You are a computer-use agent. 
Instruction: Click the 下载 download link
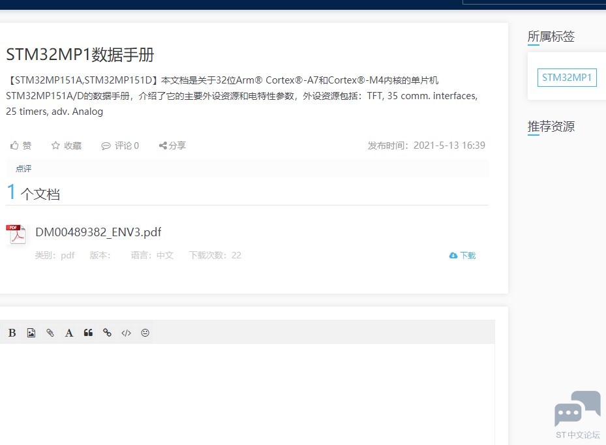[x=468, y=256]
